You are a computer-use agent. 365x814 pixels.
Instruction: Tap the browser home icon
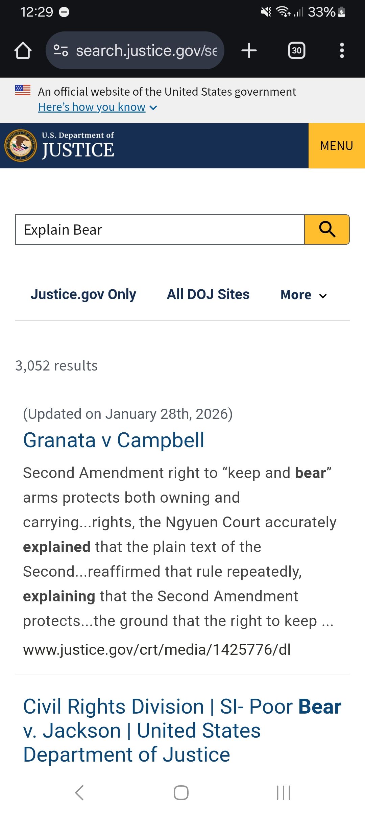(x=23, y=51)
